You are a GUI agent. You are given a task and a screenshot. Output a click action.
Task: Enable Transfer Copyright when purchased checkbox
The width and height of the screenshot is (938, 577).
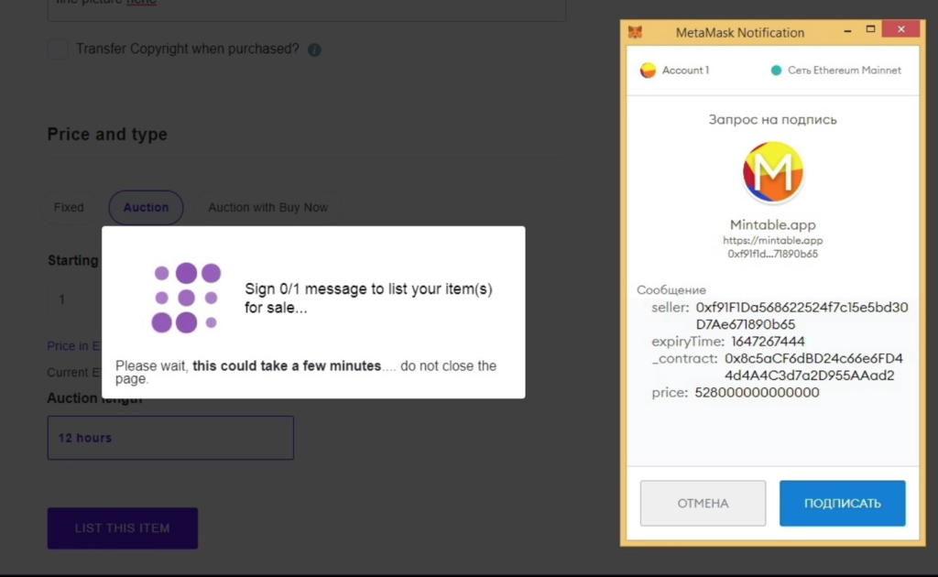(58, 49)
